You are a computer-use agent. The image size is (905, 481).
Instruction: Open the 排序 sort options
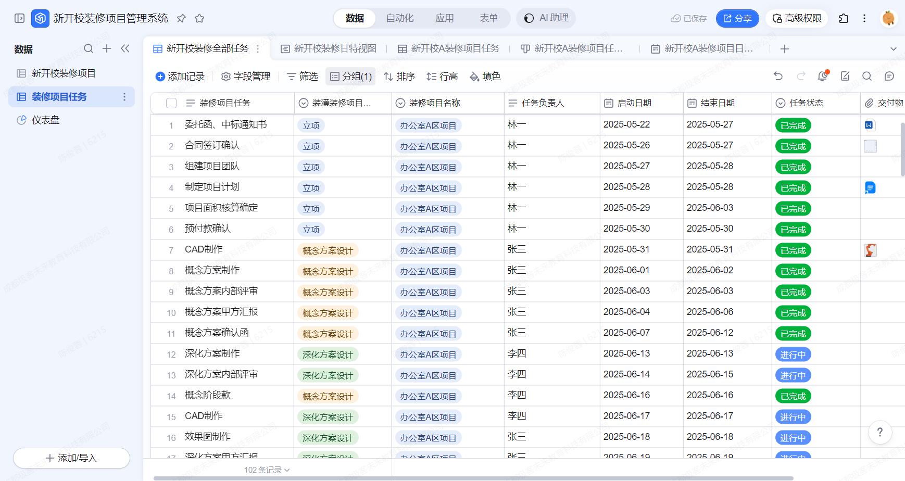point(399,77)
